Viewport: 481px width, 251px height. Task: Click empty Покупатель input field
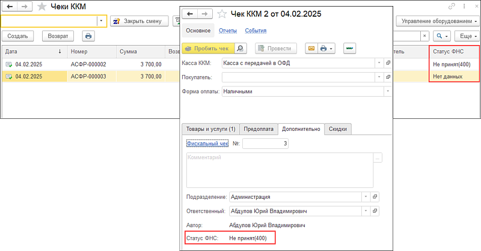(x=298, y=77)
